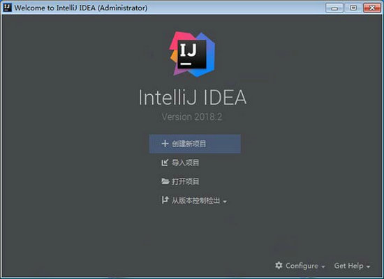Screen dimensions: 384x279
Task: Minimize the Welcome to IntelliJ IDEA window
Action: [x=334, y=8]
